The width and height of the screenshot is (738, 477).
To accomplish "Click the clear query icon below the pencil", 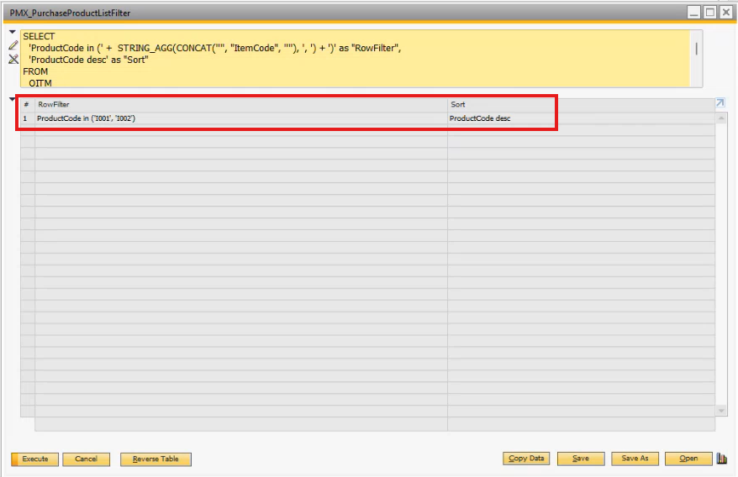I will 13,60.
